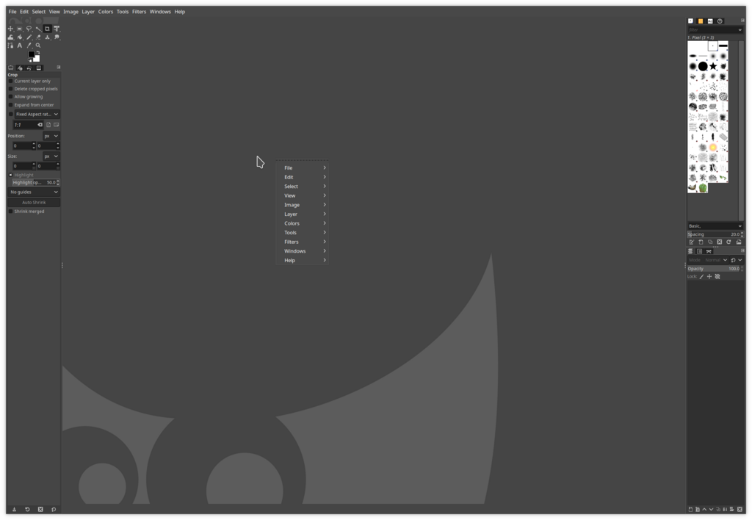Open Position unit px dropdown
This screenshot has height=520, width=752.
coord(51,136)
